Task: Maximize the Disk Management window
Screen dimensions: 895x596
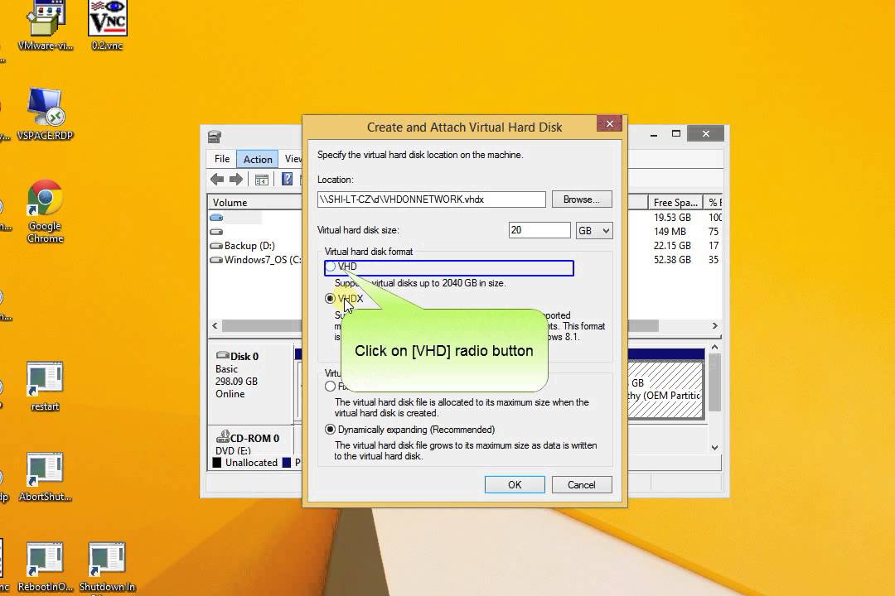Action: (x=676, y=134)
